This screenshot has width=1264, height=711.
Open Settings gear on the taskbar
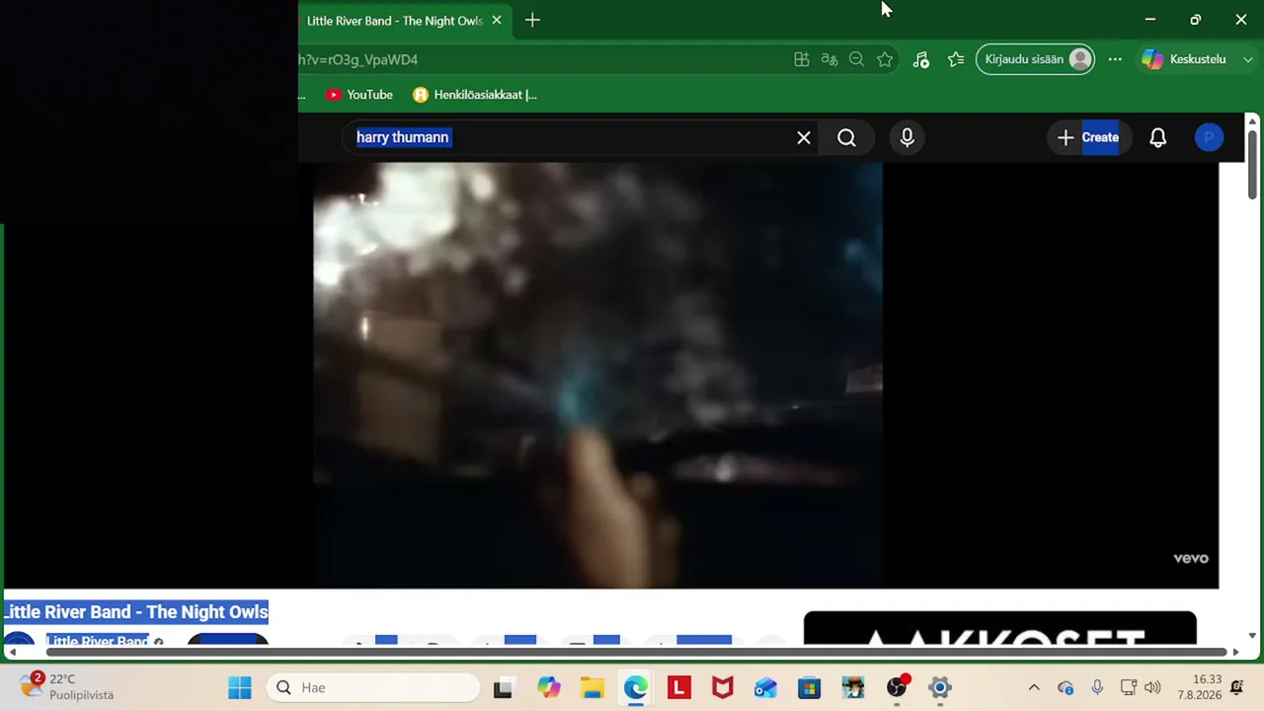pyautogui.click(x=940, y=687)
